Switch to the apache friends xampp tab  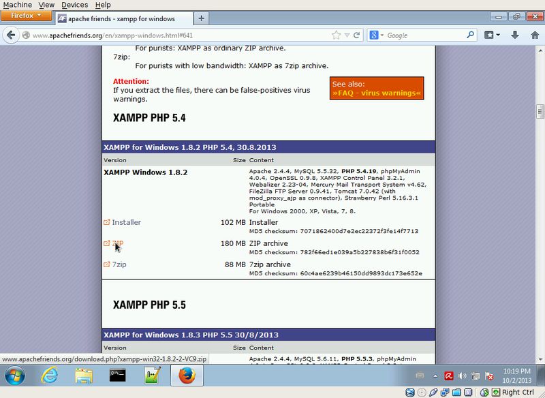pos(123,18)
